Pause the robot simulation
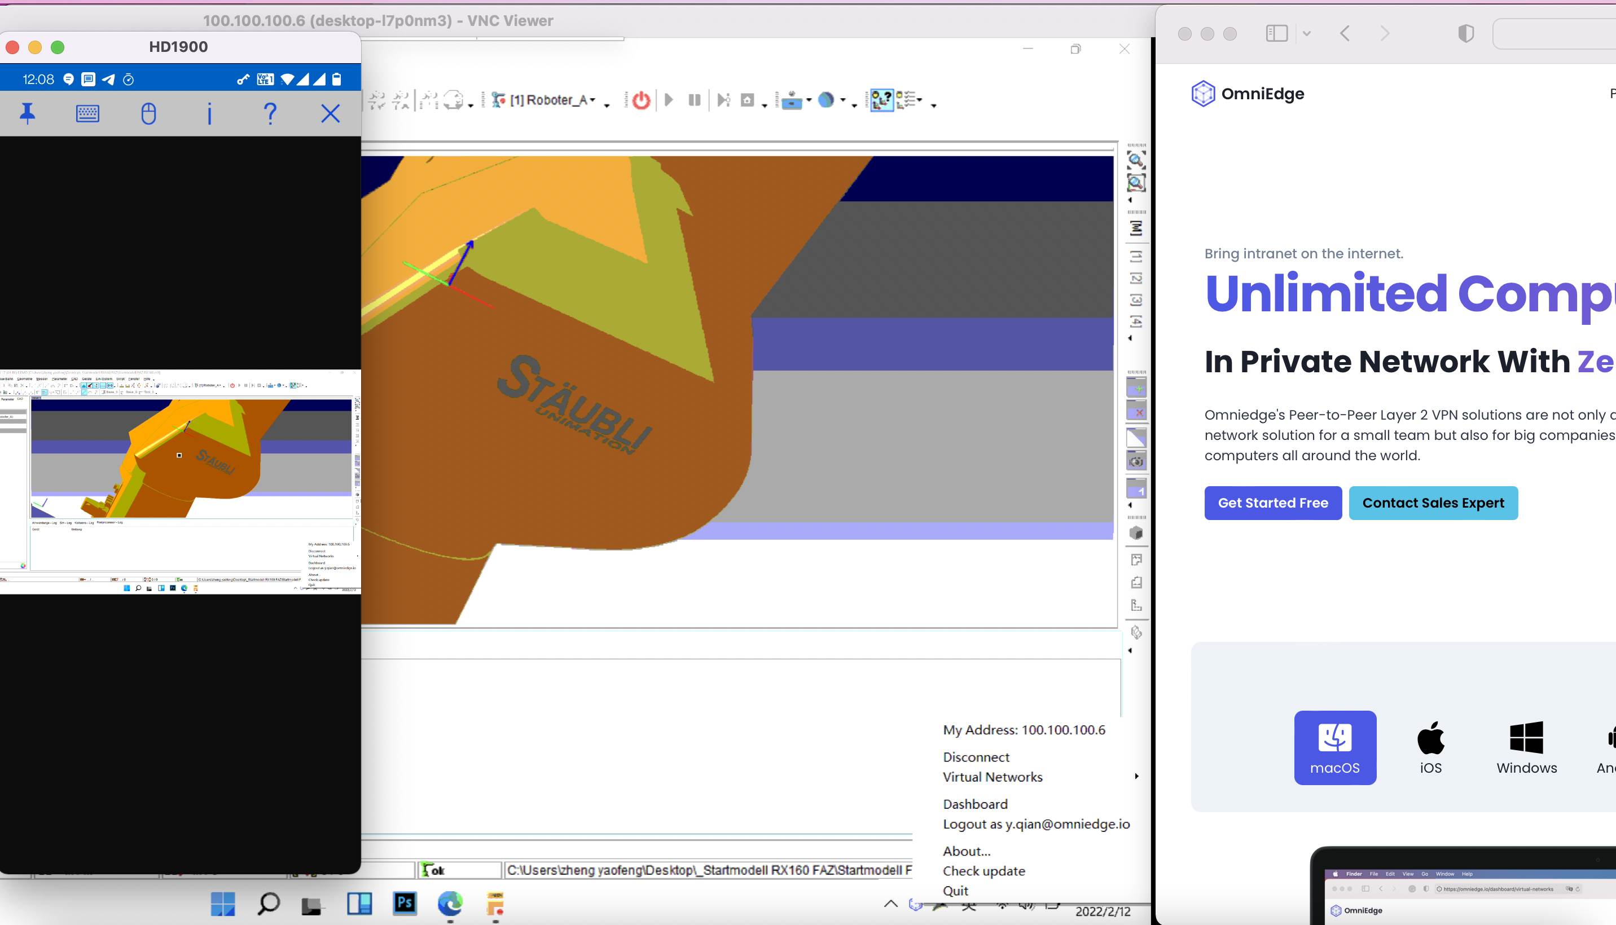 coord(695,100)
